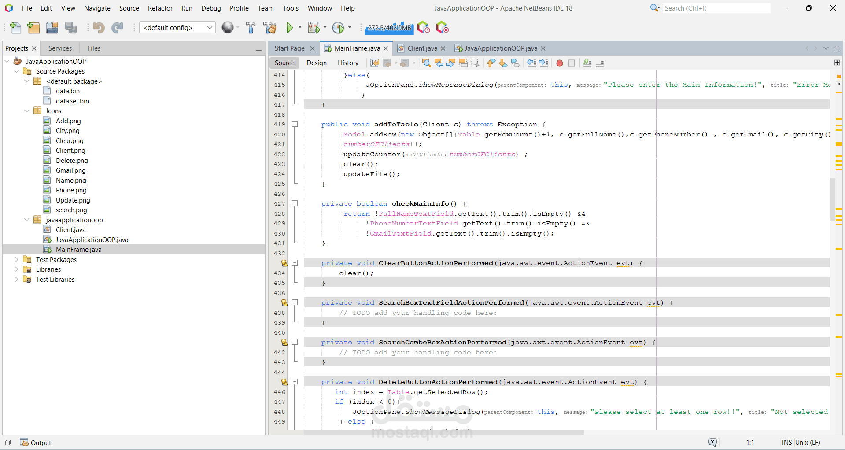Click the Save All toolbar icon
The width and height of the screenshot is (845, 450).
(70, 28)
